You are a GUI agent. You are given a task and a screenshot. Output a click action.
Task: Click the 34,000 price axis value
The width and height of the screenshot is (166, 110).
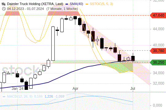[159, 73]
